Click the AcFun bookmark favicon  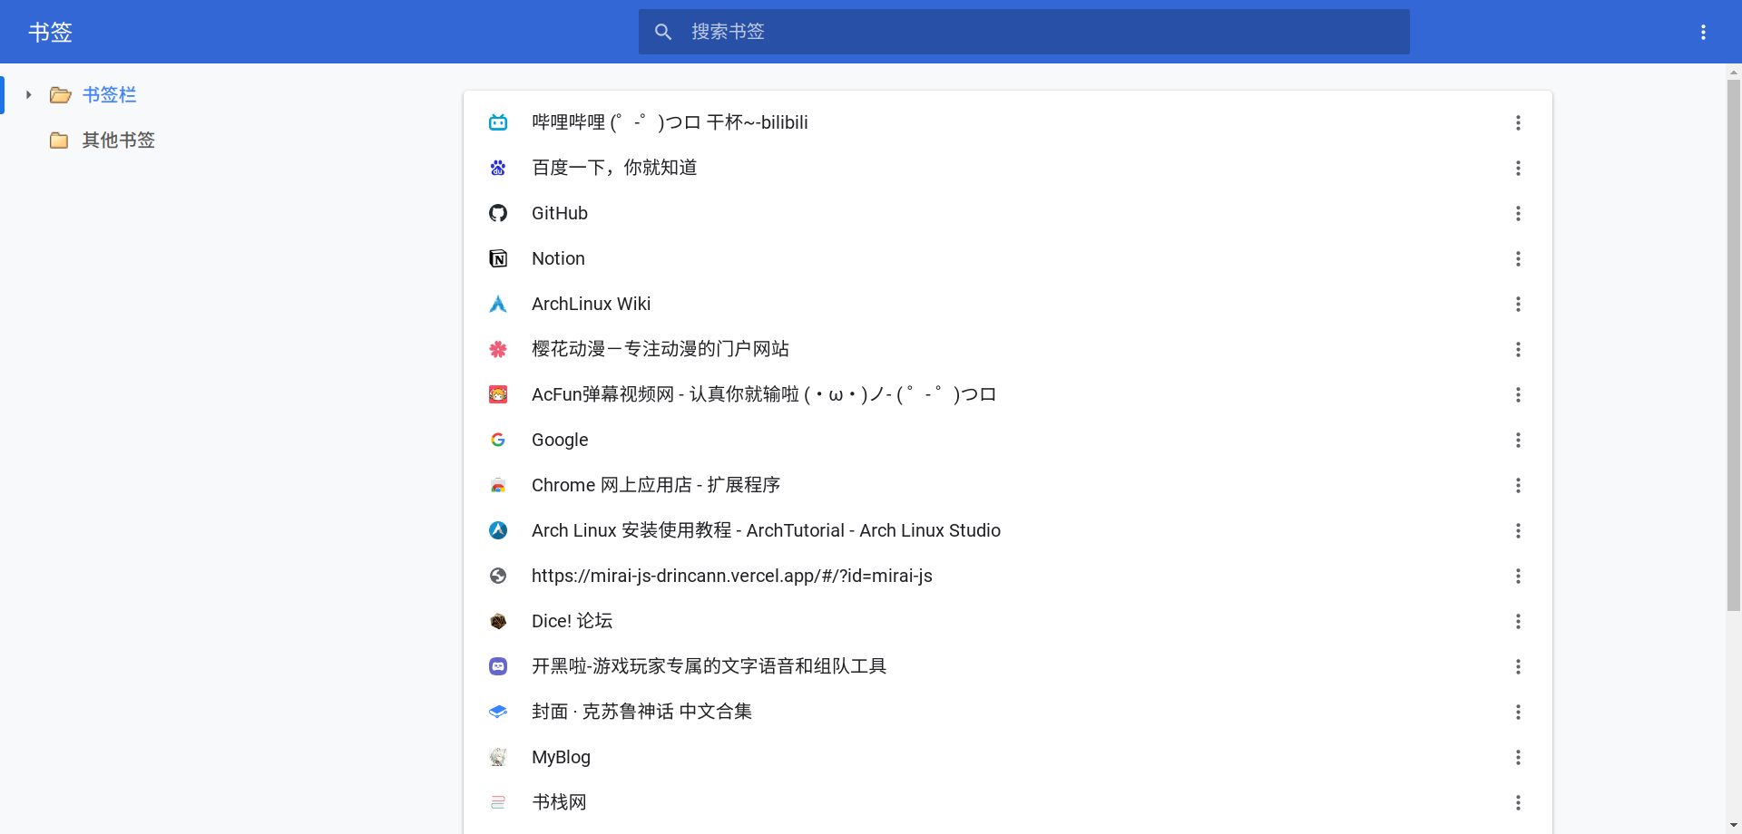tap(498, 394)
